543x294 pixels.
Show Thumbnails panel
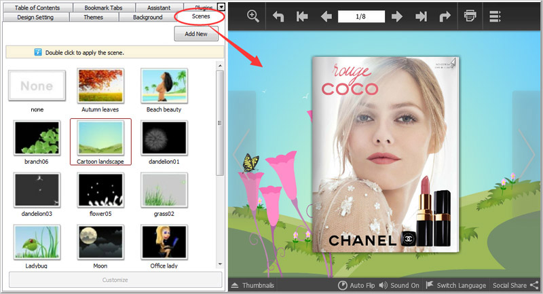pyautogui.click(x=252, y=285)
